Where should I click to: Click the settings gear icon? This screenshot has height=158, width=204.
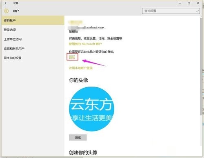pyautogui.click(x=6, y=11)
